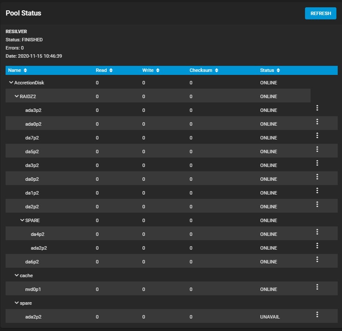The width and height of the screenshot is (342, 331).
Task: Click the RESILVER label
Action: (16, 31)
